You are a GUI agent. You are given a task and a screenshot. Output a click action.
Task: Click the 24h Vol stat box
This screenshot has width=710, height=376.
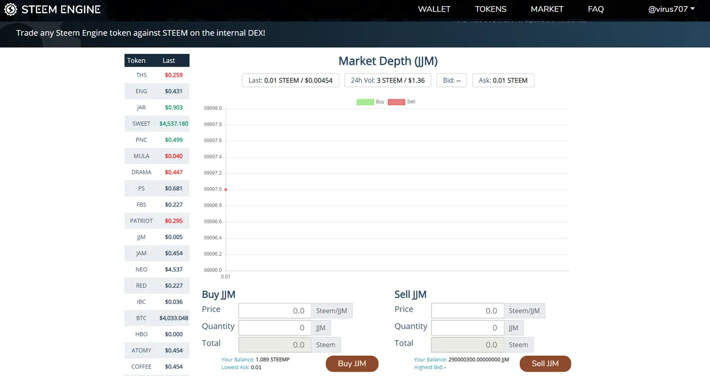point(388,80)
